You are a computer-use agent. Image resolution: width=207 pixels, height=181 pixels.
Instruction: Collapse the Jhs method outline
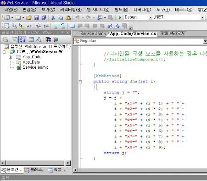[x=80, y=82]
